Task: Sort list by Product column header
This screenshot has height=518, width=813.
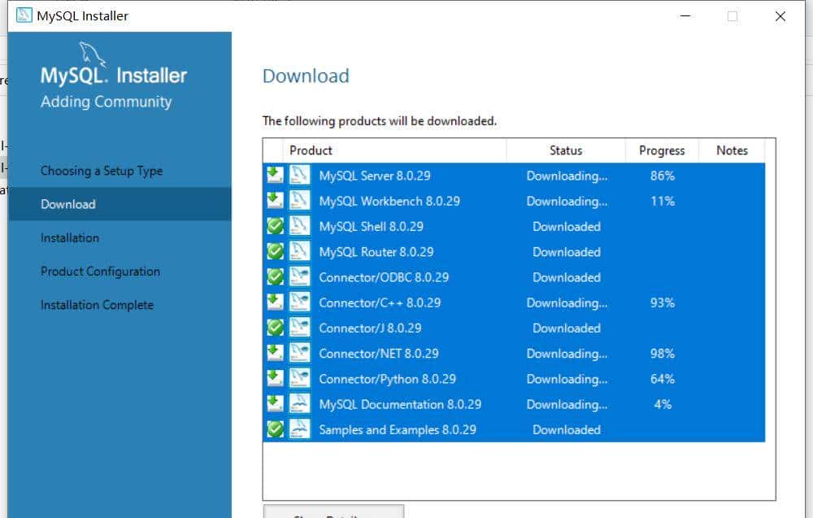Action: (x=311, y=150)
